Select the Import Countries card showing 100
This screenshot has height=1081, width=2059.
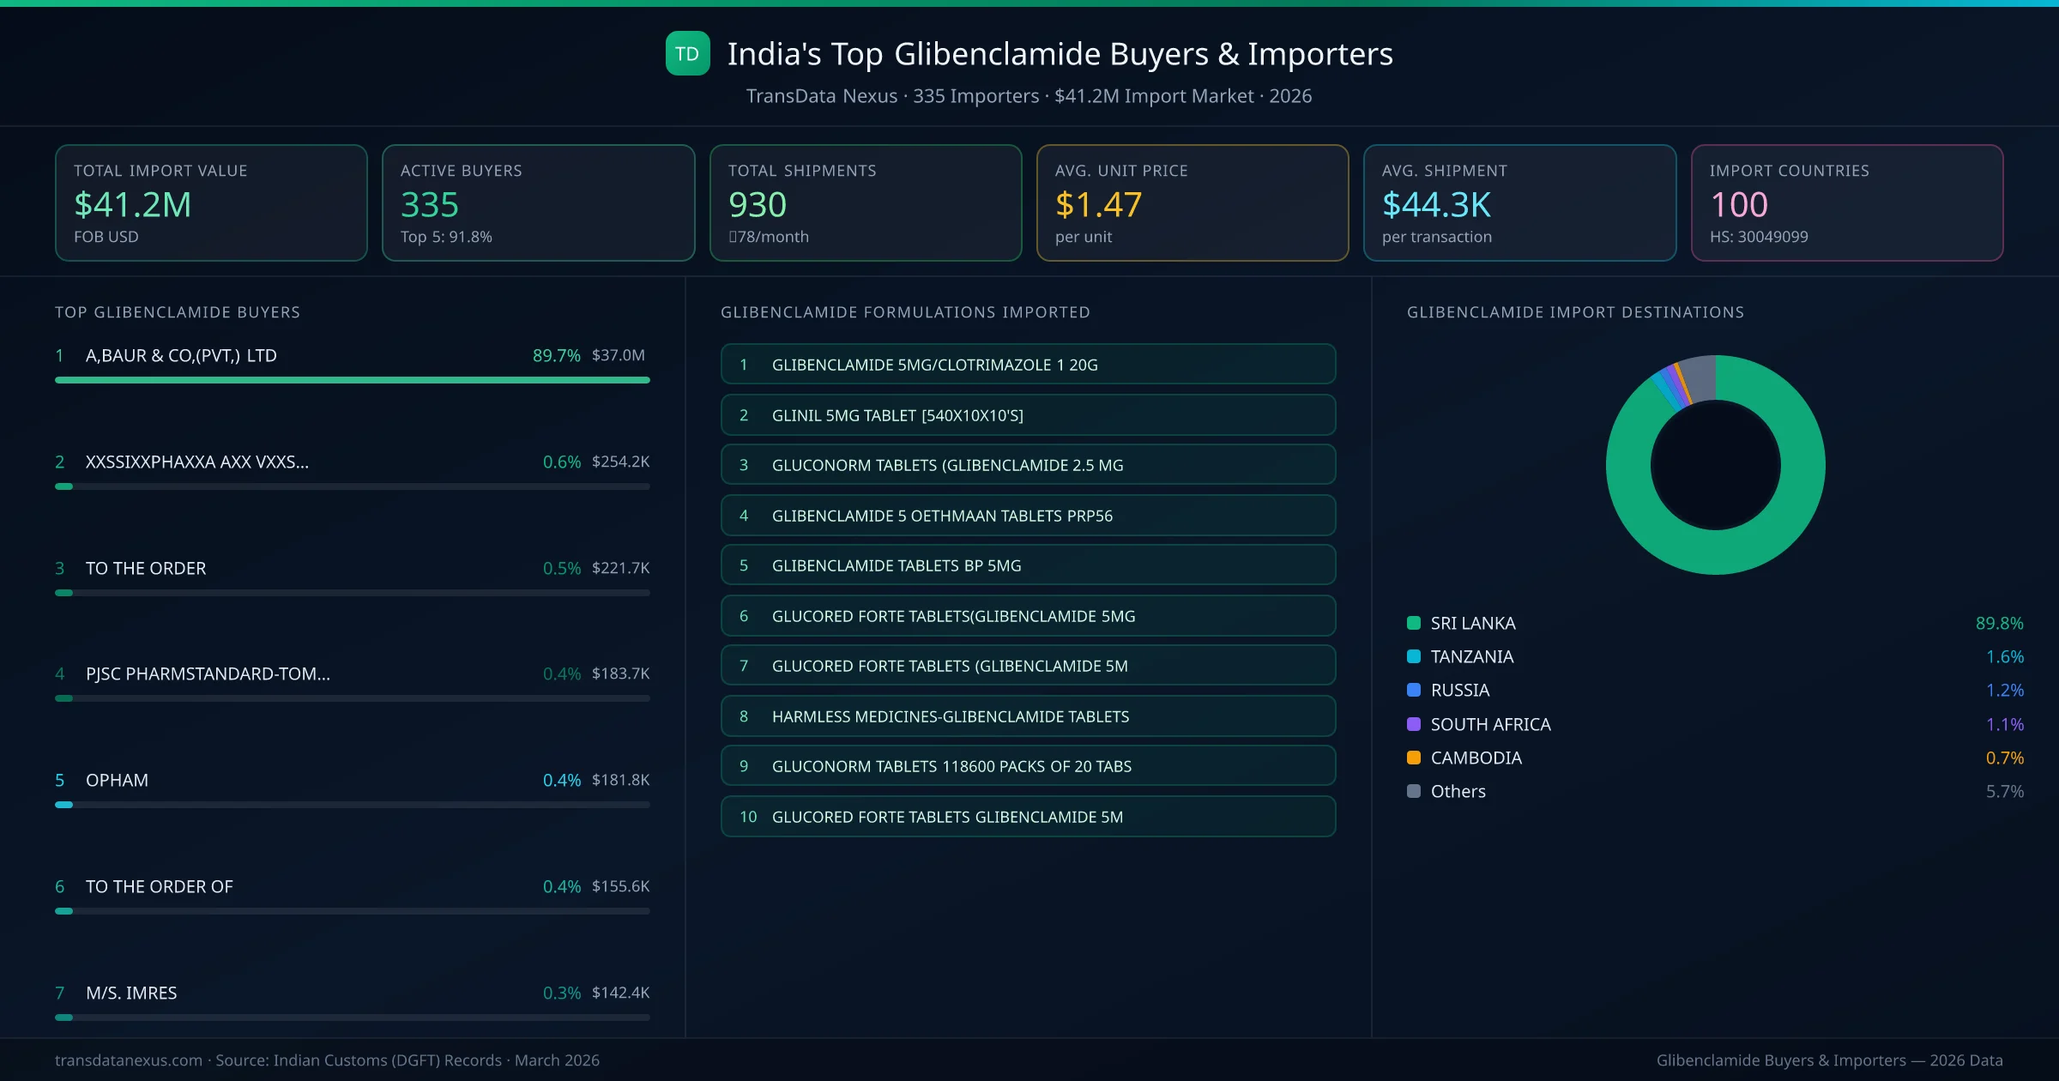1847,202
